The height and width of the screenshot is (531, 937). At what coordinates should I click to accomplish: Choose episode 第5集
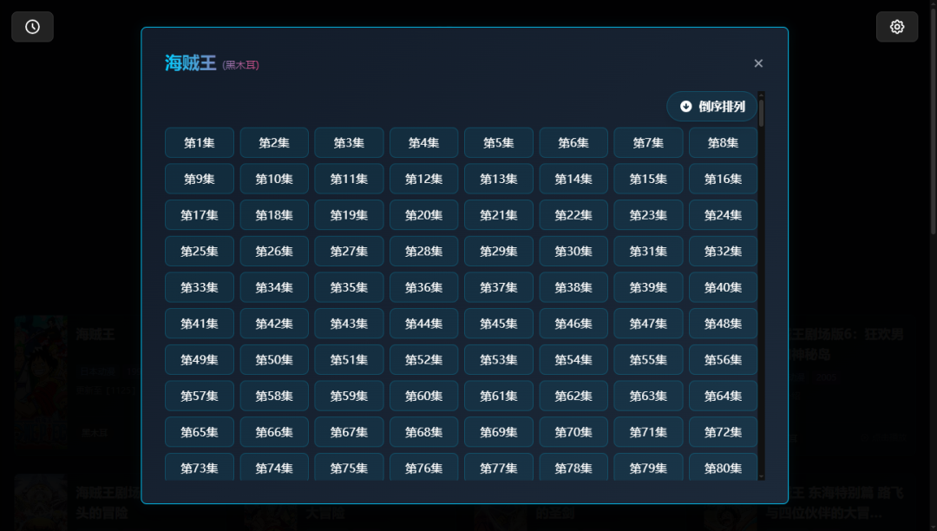coord(499,143)
